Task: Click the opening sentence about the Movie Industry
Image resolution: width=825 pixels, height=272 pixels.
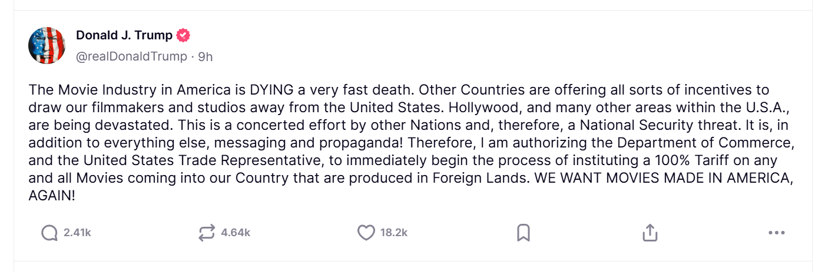Action: 177,90
